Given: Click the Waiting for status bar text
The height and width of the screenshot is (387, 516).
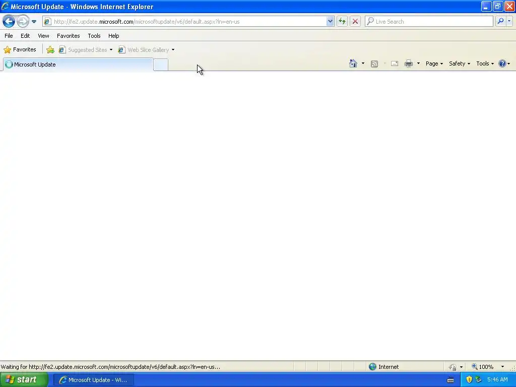Looking at the screenshot, I should point(110,367).
